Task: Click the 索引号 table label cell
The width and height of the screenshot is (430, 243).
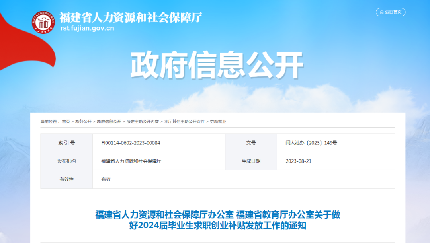Action: click(66, 142)
